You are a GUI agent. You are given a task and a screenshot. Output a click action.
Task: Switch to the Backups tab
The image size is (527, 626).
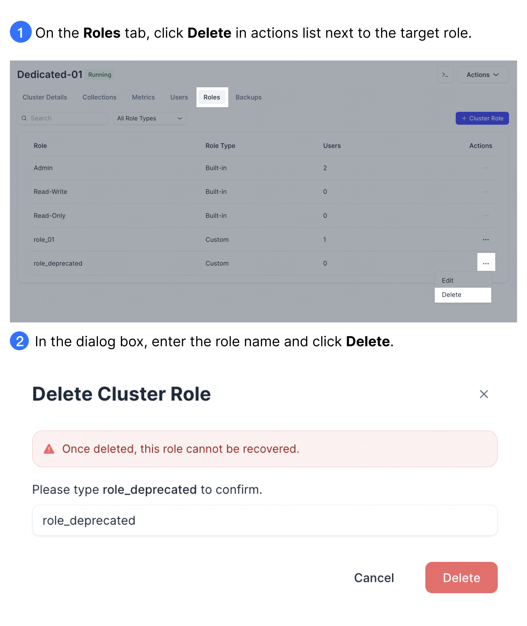pos(248,97)
